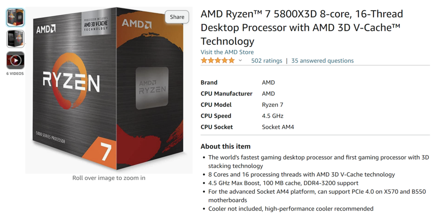Select the first product image thumbnail
This screenshot has width=436, height=215.
coord(15,17)
